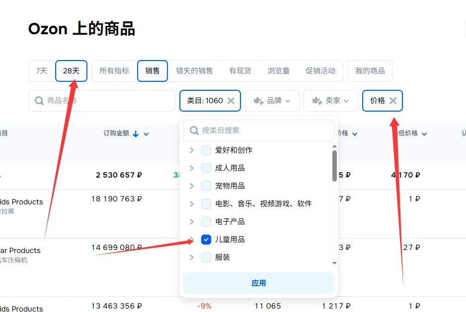
Task: Click the category list scroll-up arrow
Action: (335, 146)
